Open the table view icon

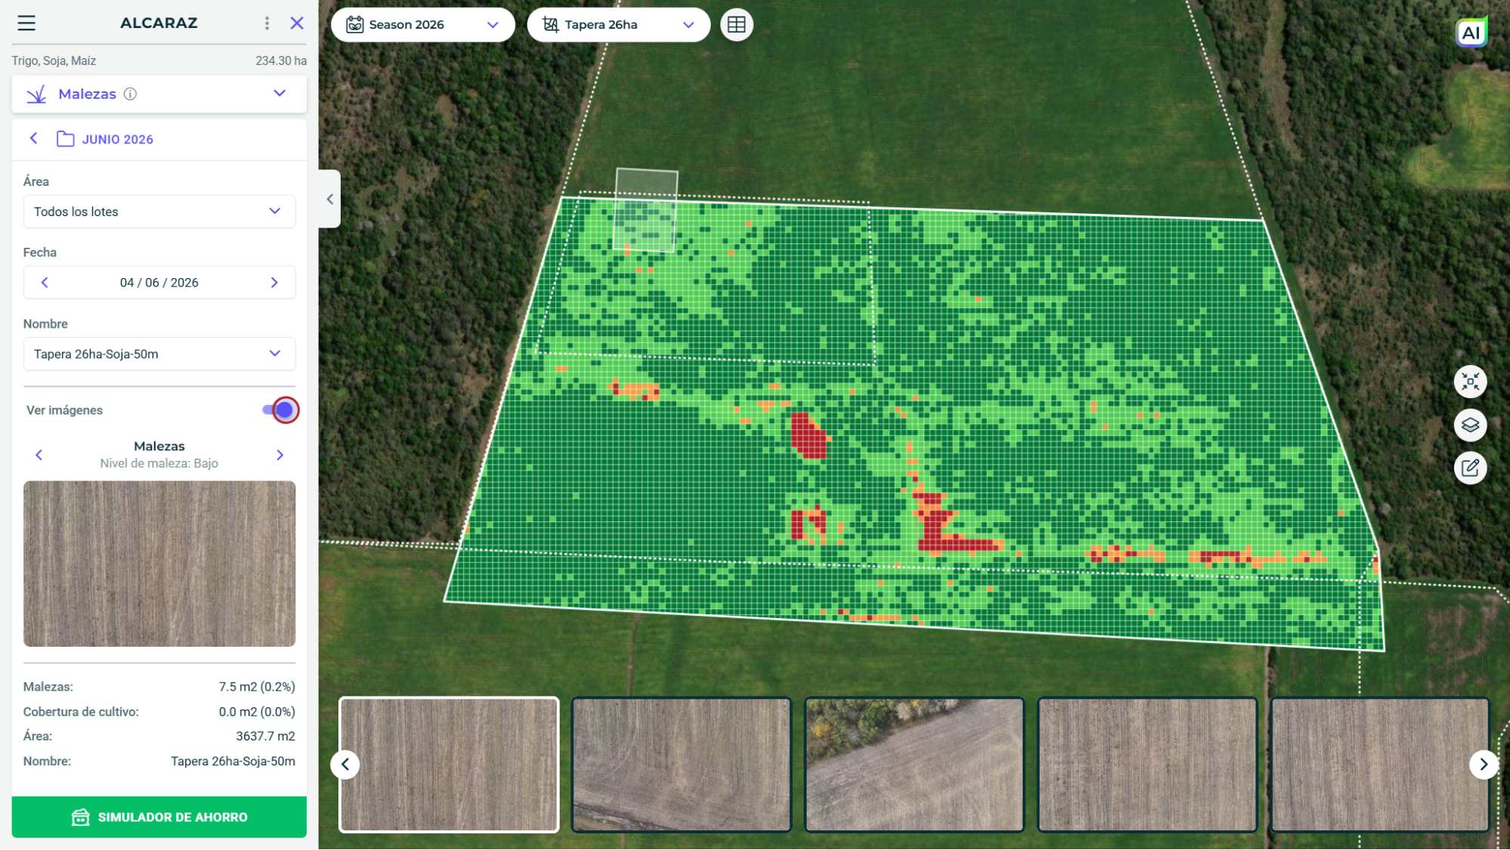coord(736,25)
